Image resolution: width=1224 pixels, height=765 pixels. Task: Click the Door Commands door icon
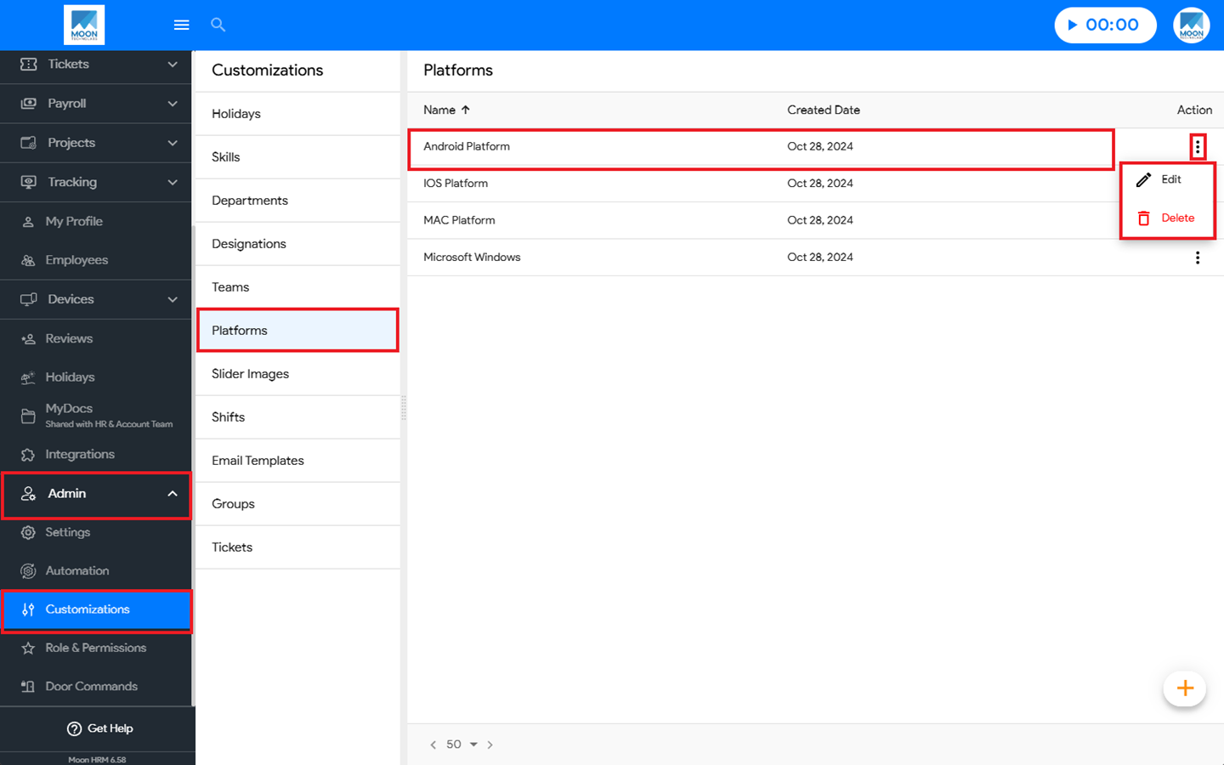point(28,687)
